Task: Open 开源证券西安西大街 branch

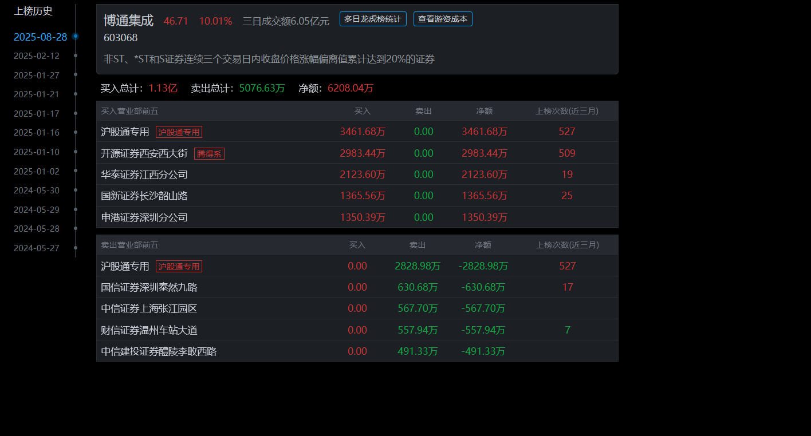Action: tap(144, 153)
